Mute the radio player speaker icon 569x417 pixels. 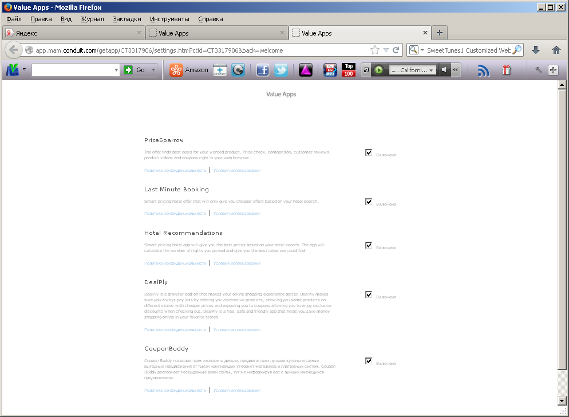click(x=444, y=70)
